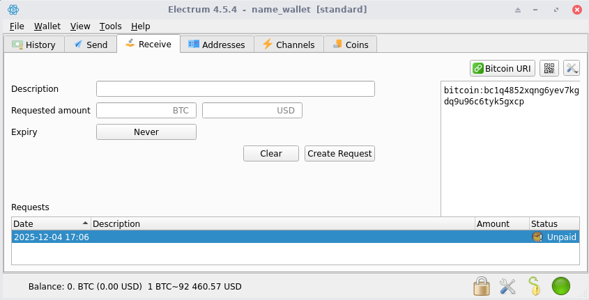
Task: Click the seed icon in status bar
Action: [533, 286]
